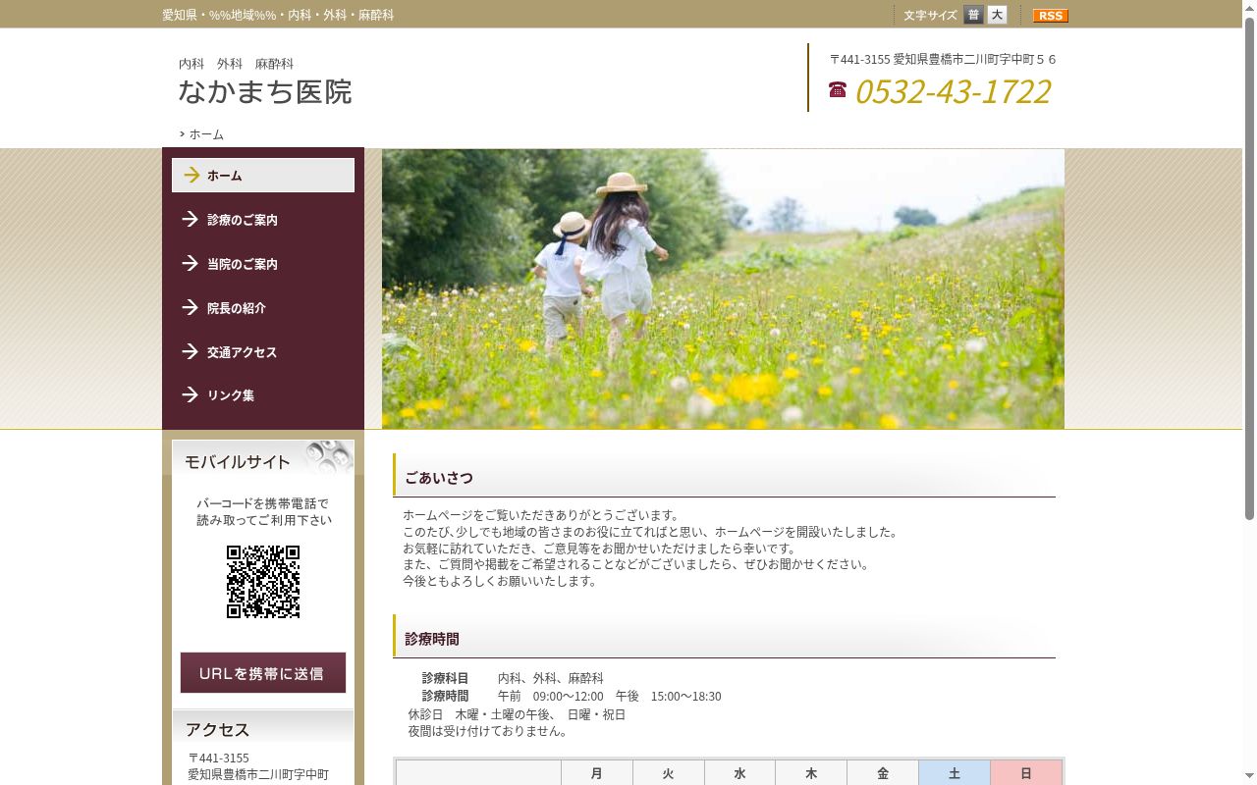Click the ごあいさつ section heading
Viewport: 1257px width, 785px height.
coord(725,477)
